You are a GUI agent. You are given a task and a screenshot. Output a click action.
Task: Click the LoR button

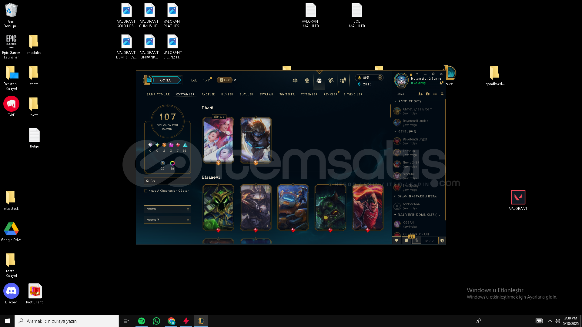(225, 80)
